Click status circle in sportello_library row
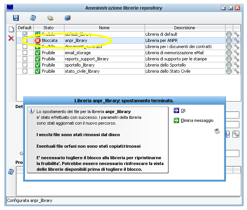The image size is (247, 210). point(229,65)
